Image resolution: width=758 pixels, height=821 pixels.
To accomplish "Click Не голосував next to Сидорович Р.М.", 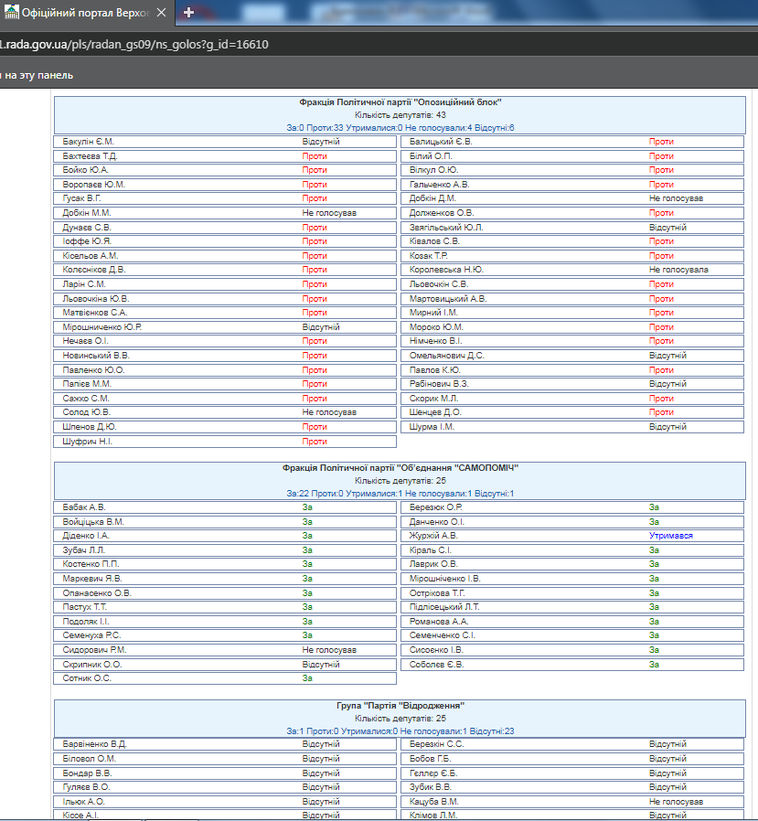I will click(329, 650).
